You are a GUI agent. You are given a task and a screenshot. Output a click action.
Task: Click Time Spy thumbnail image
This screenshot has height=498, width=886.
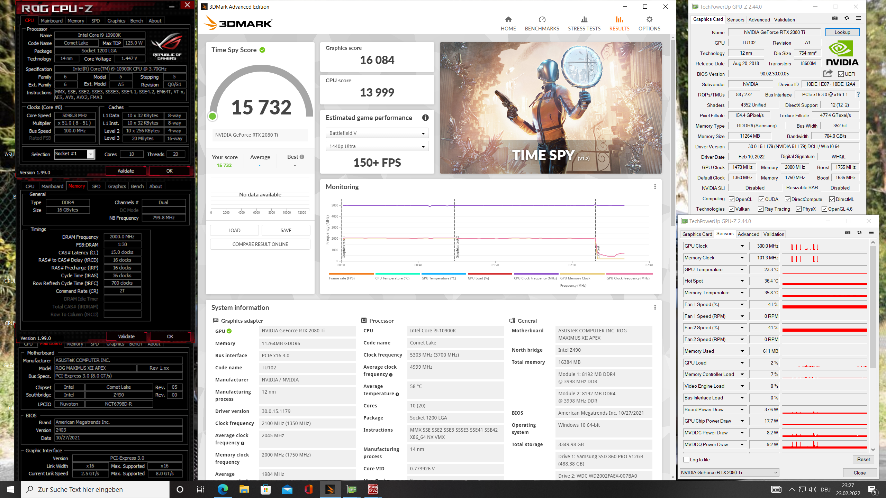coord(551,108)
